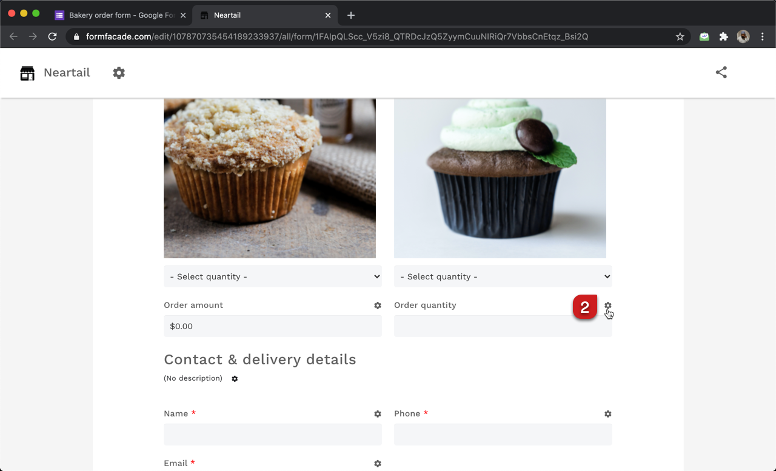Edit section description via gear next to (No description)

[235, 379]
